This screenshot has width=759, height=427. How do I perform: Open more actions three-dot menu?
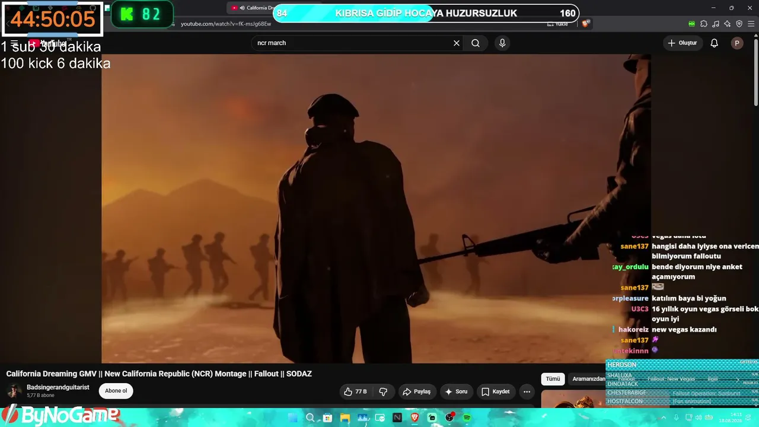(x=527, y=391)
